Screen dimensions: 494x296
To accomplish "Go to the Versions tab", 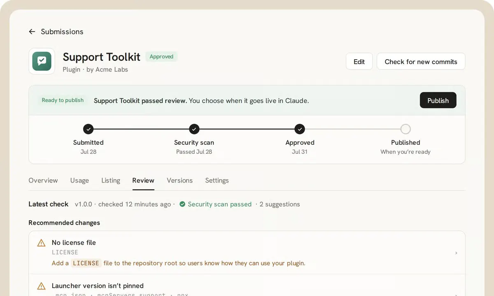I will pyautogui.click(x=179, y=180).
